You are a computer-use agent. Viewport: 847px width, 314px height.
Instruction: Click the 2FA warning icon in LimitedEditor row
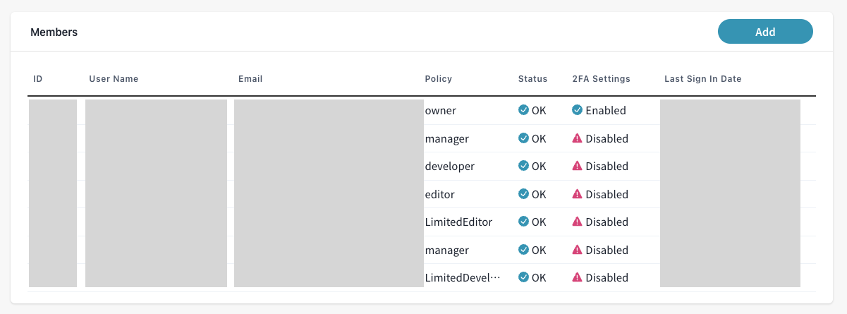[577, 222]
